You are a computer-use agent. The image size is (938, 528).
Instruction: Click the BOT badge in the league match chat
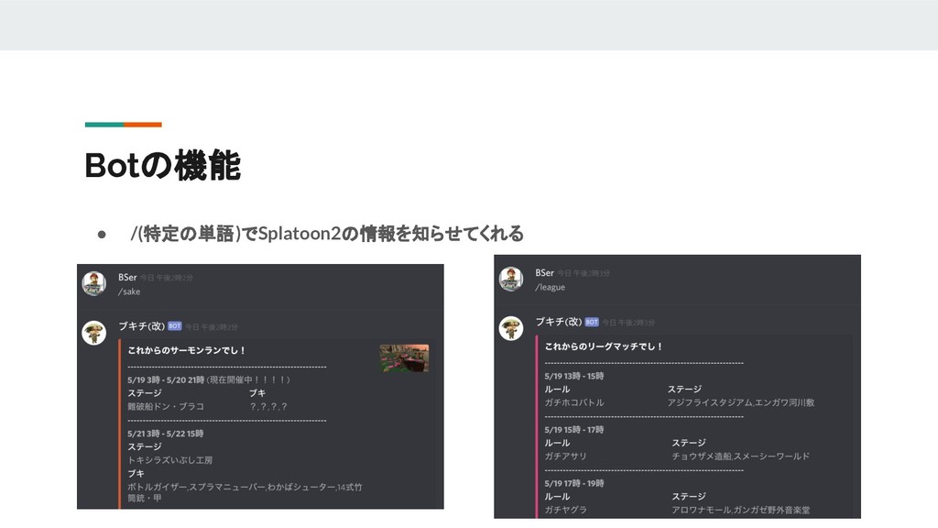592,322
